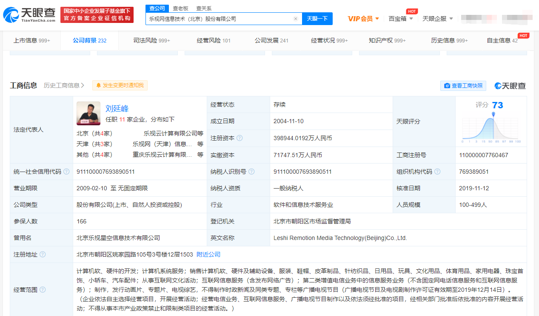Click help icon next to 组织机构代码
Viewport: 539px width, 316px height.
tap(437, 172)
